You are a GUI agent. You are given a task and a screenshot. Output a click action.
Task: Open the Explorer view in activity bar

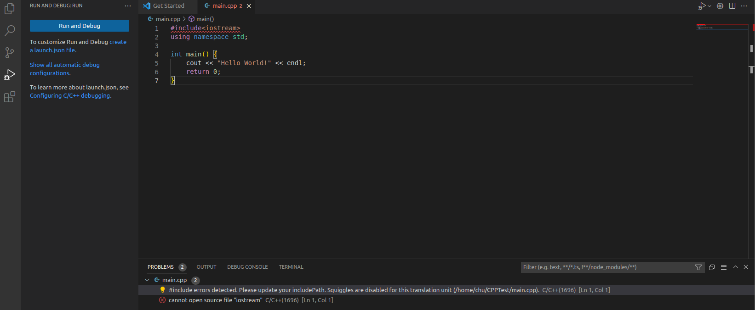[10, 9]
